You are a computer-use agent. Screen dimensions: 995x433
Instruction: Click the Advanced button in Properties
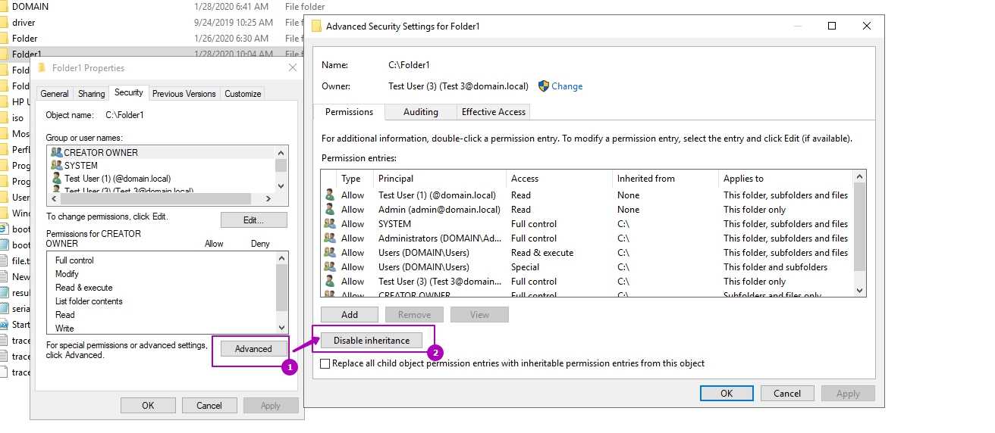[253, 349]
